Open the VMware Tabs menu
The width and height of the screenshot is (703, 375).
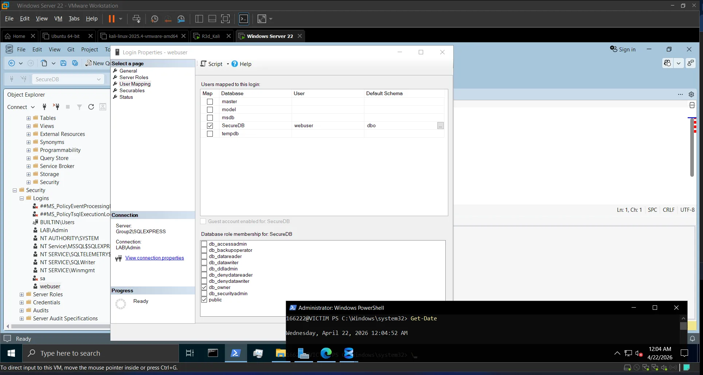(x=74, y=19)
